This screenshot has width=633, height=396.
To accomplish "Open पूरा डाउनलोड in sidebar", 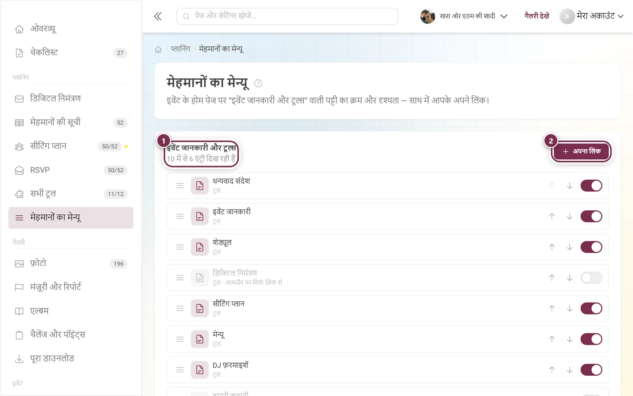I will click(71, 359).
